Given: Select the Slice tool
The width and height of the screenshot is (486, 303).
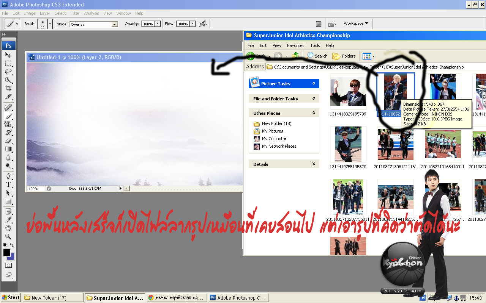Looking at the screenshot, I should 8,97.
